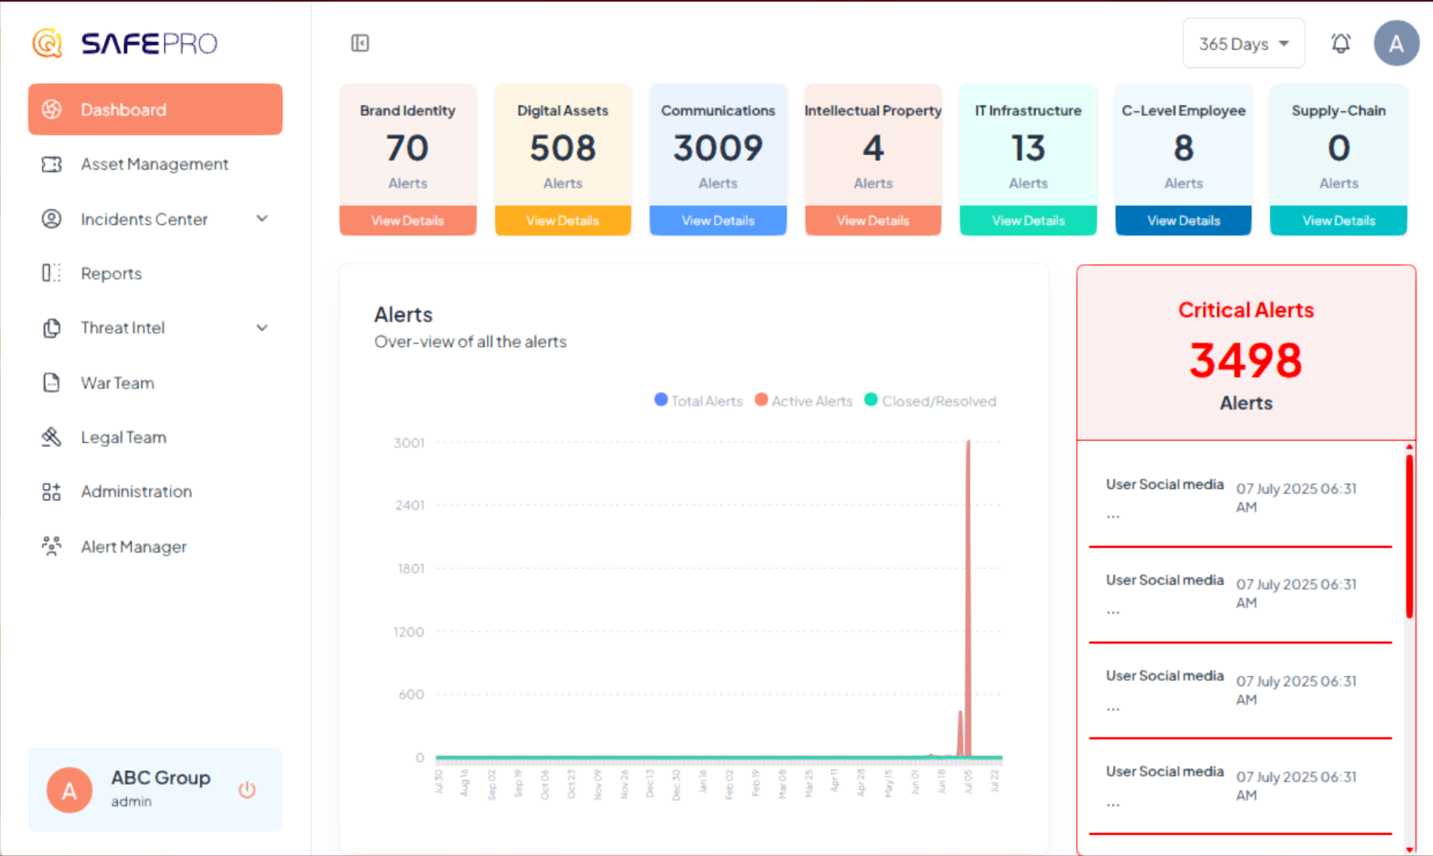Toggle the Active Alerts legend item
The image size is (1433, 856).
click(803, 400)
